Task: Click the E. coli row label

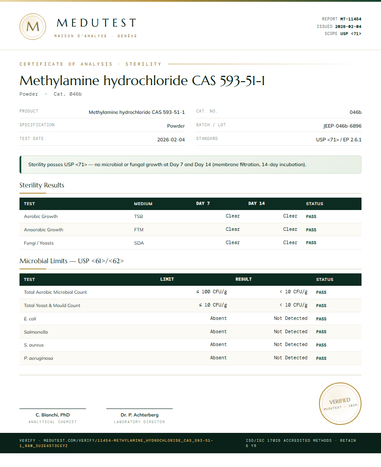Action: [x=30, y=319]
